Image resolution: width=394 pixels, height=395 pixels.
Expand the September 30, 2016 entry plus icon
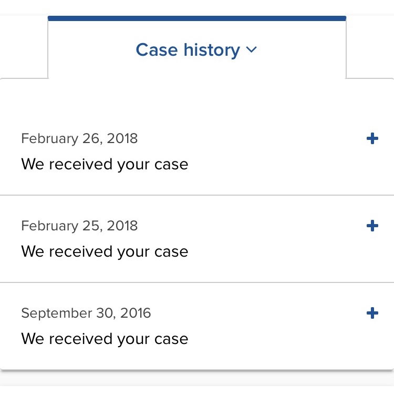(372, 313)
